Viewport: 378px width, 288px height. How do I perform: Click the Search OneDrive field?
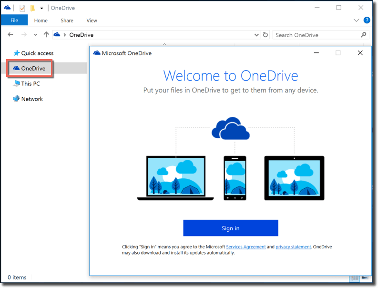[x=321, y=35]
